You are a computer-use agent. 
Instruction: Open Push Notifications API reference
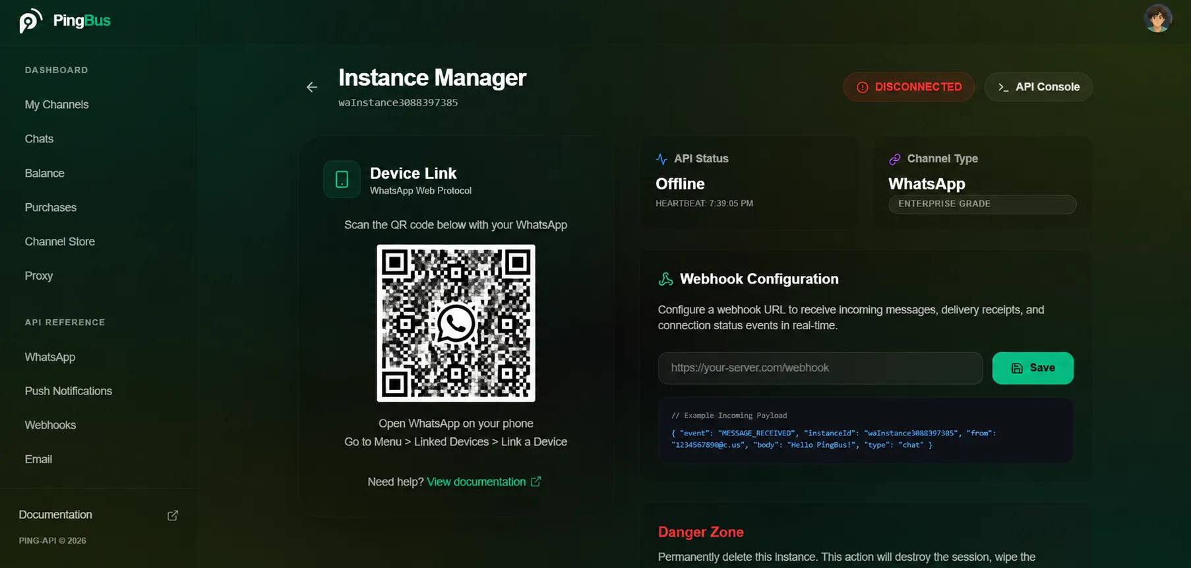pos(68,391)
